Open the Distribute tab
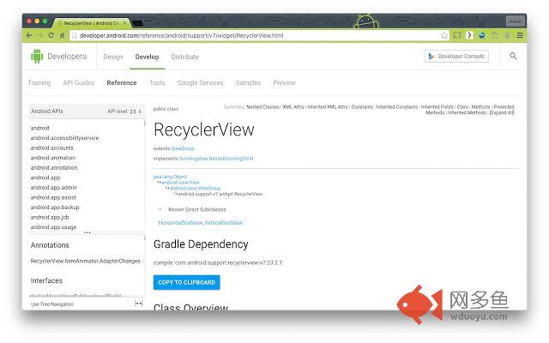 (185, 57)
